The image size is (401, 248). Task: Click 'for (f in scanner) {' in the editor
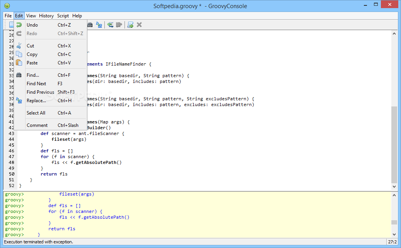click(68, 157)
